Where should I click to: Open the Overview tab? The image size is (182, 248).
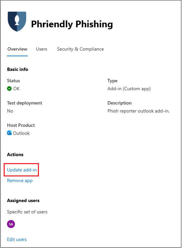(x=17, y=49)
